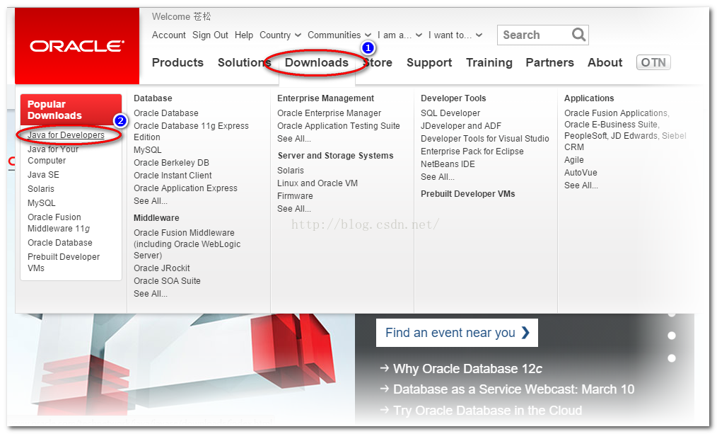717x434 pixels.
Task: Open SQL Developer link
Action: pos(450,113)
